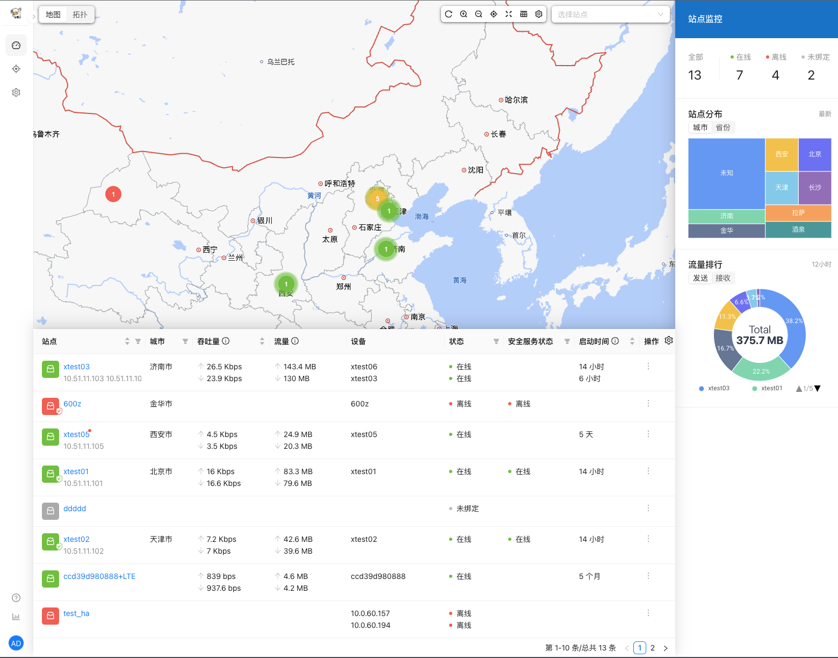
Task: Toggle xtest01 legend in traffic chart
Action: [x=767, y=388]
